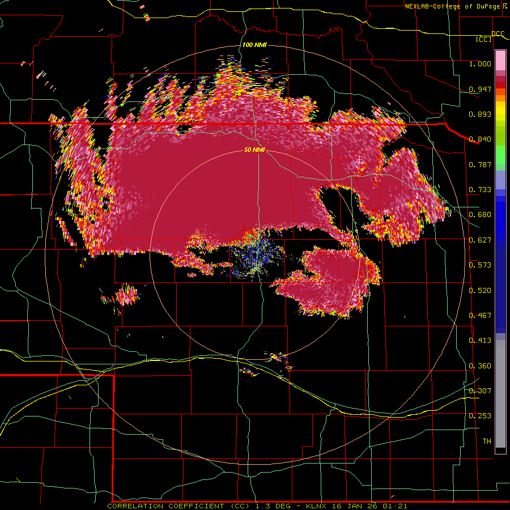Viewport: 510px width, 510px height.
Task: Select the 0.787 scale value
Action: click(480, 164)
